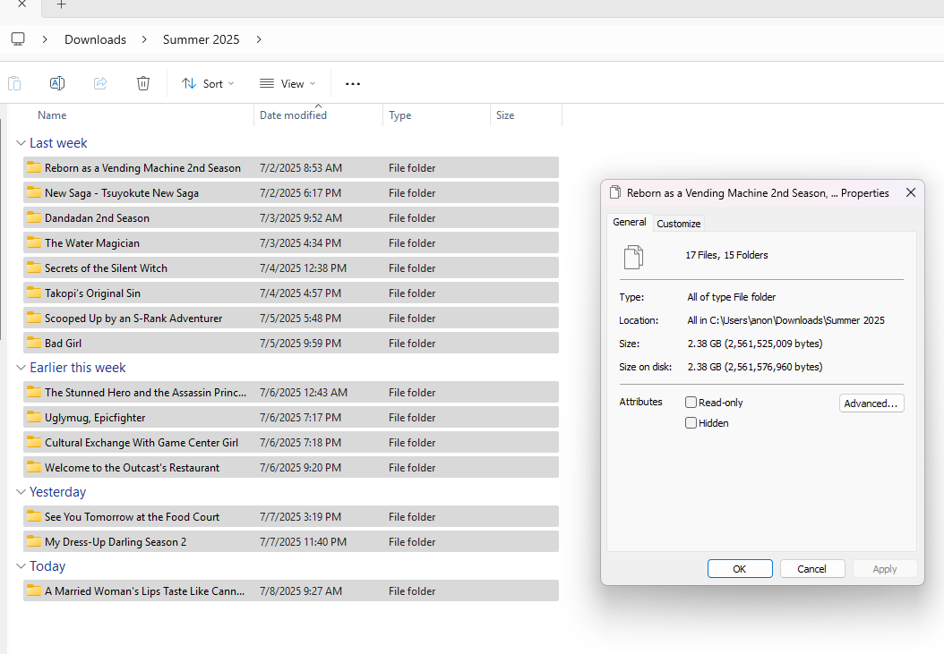Expand the chevron after Downloads breadcrumb
The image size is (944, 654).
pyautogui.click(x=144, y=39)
